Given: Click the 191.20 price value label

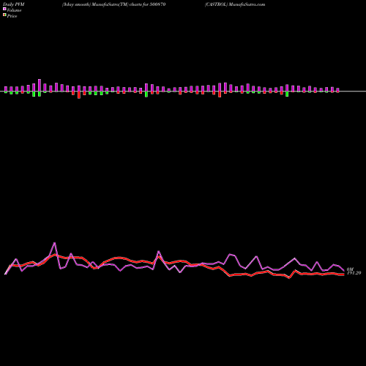Looking at the screenshot, I should pos(354,273).
